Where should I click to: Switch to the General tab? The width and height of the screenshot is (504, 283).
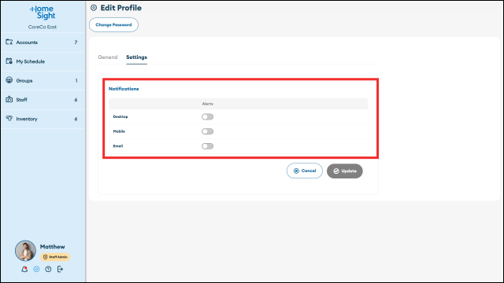pos(108,57)
